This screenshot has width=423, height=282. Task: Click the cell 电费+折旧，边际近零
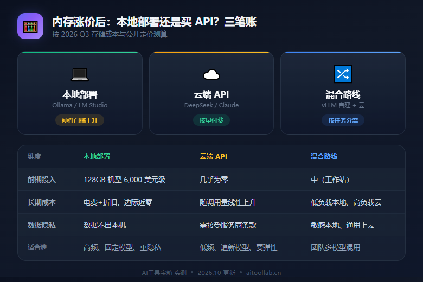click(x=118, y=202)
